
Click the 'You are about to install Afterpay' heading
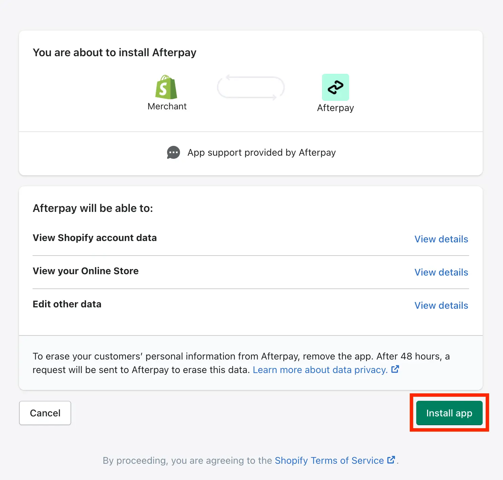[115, 53]
